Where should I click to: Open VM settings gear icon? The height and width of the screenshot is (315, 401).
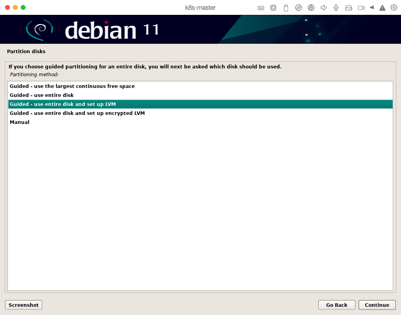tap(394, 8)
